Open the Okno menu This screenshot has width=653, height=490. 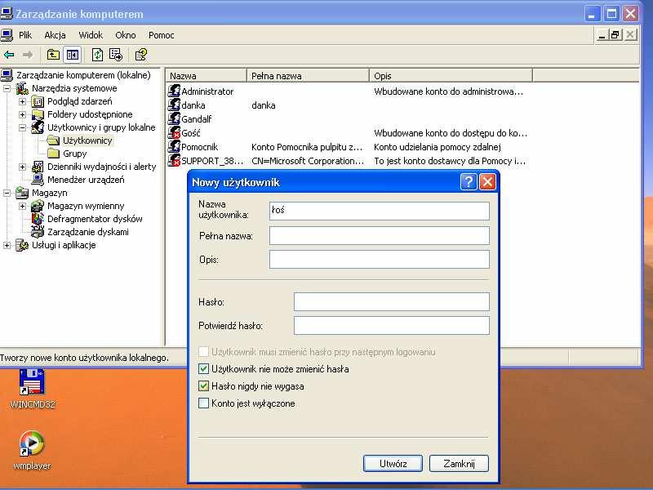(x=126, y=35)
